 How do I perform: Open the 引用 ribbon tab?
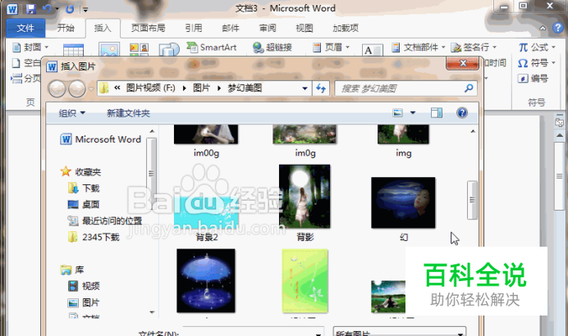click(x=194, y=28)
